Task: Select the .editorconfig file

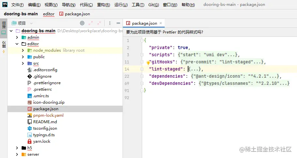Action: 42,70
